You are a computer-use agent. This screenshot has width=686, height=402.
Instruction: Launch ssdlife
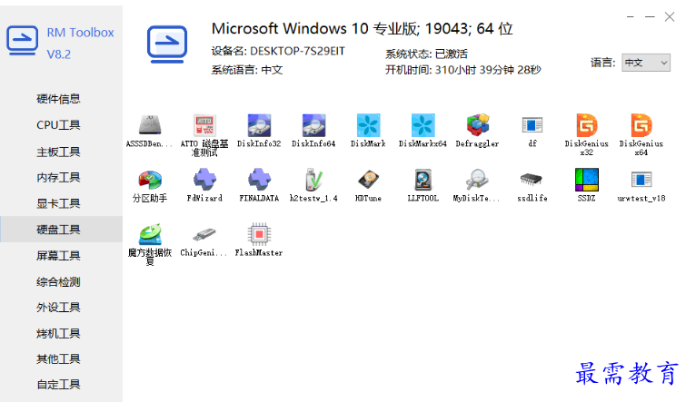coord(532,180)
